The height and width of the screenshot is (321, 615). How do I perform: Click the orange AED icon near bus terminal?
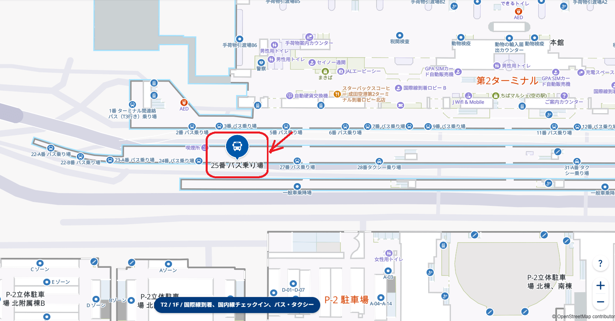(184, 102)
